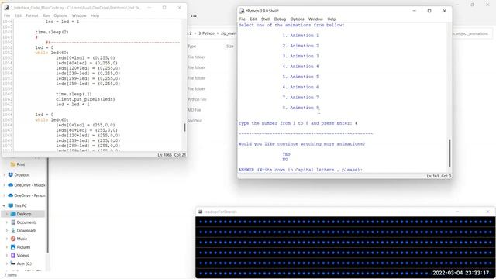The width and height of the screenshot is (496, 279).
Task: Open Options menu in Python Shell window
Action: pos(297,19)
